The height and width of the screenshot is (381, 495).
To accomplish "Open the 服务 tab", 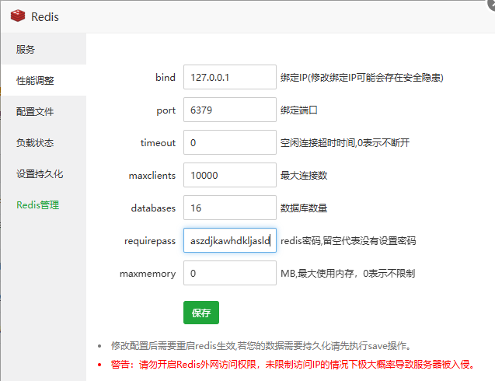I will click(x=44, y=49).
